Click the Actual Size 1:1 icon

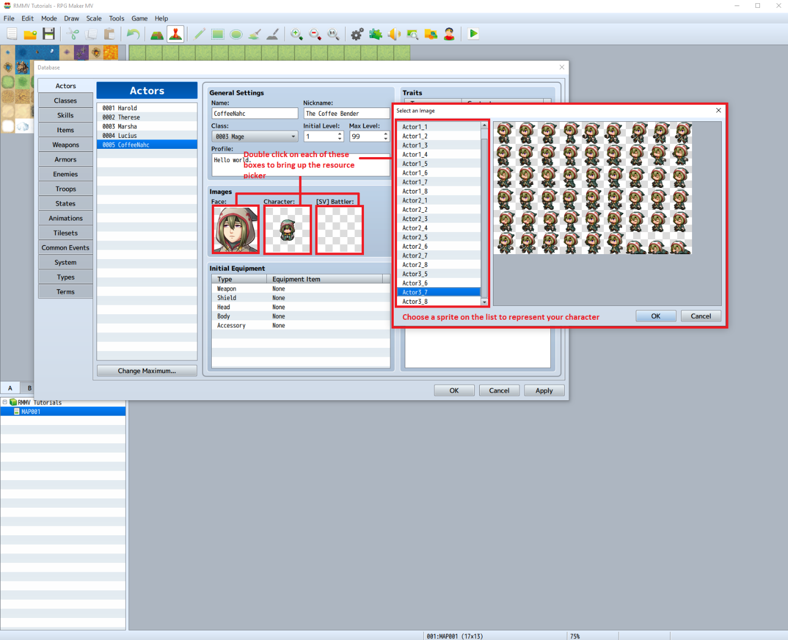pyautogui.click(x=333, y=34)
